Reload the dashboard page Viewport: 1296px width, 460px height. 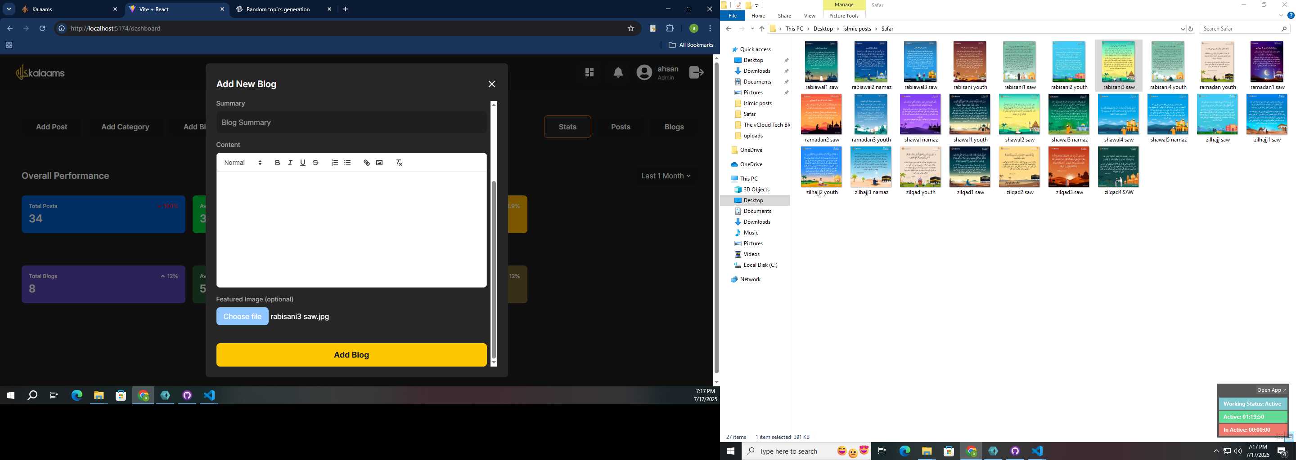[42, 29]
